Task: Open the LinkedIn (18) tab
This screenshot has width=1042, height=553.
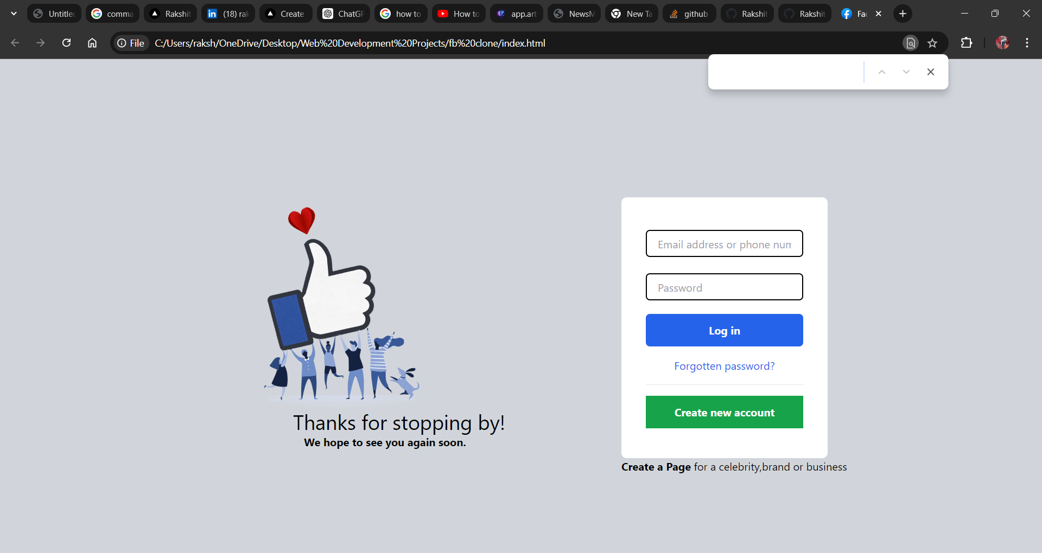Action: point(228,14)
